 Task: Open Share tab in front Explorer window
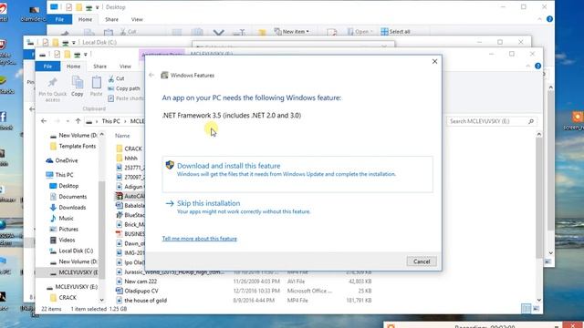point(99,67)
